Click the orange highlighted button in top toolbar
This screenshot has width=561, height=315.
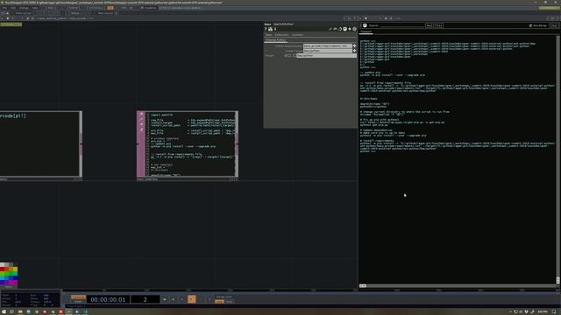point(110,8)
